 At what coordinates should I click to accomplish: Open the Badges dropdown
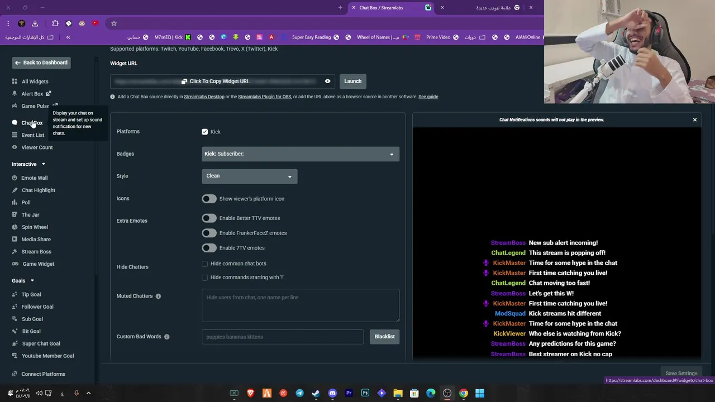coord(301,154)
